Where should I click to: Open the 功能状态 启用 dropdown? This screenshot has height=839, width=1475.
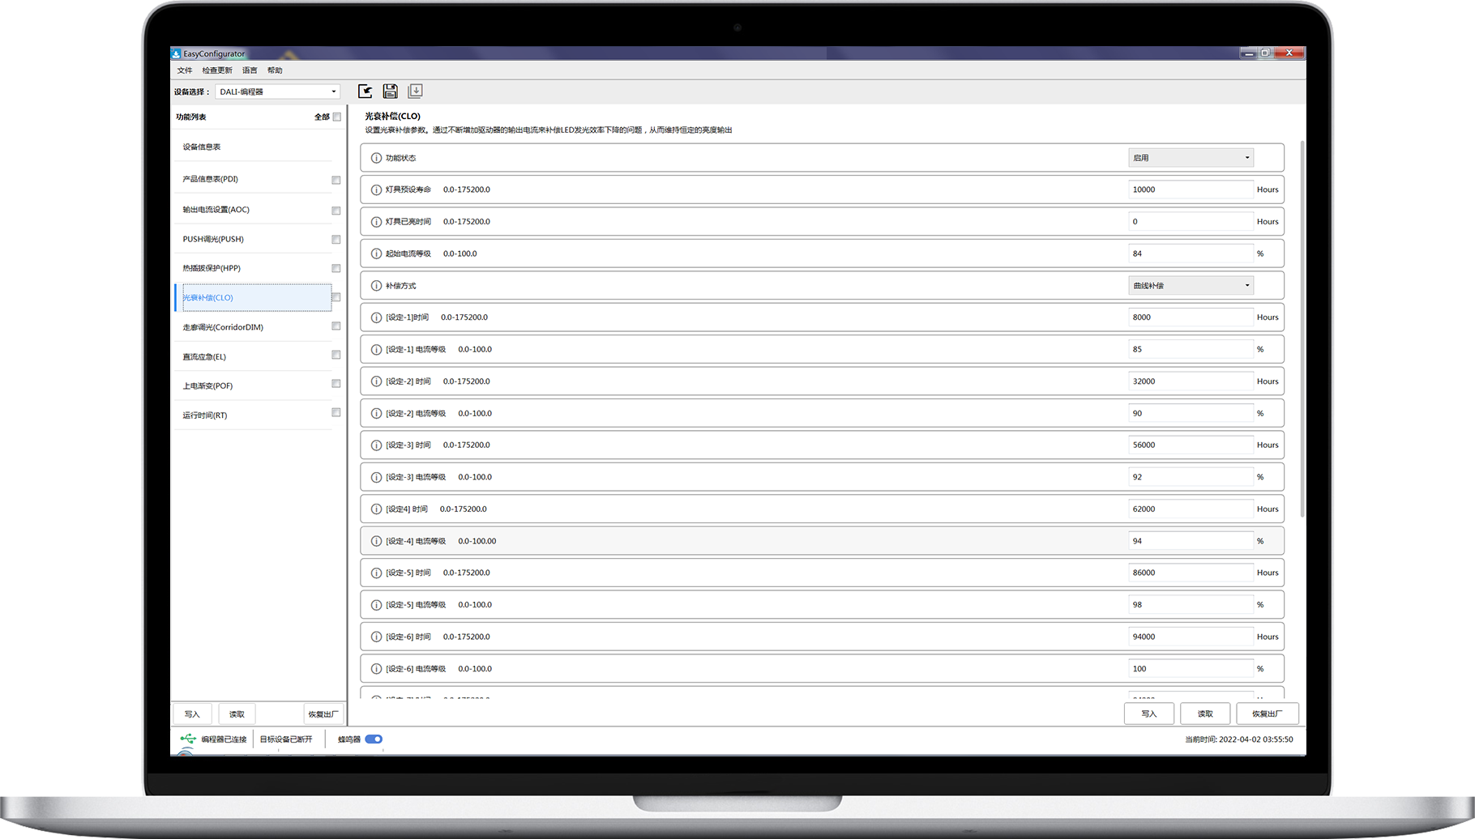[x=1191, y=158]
